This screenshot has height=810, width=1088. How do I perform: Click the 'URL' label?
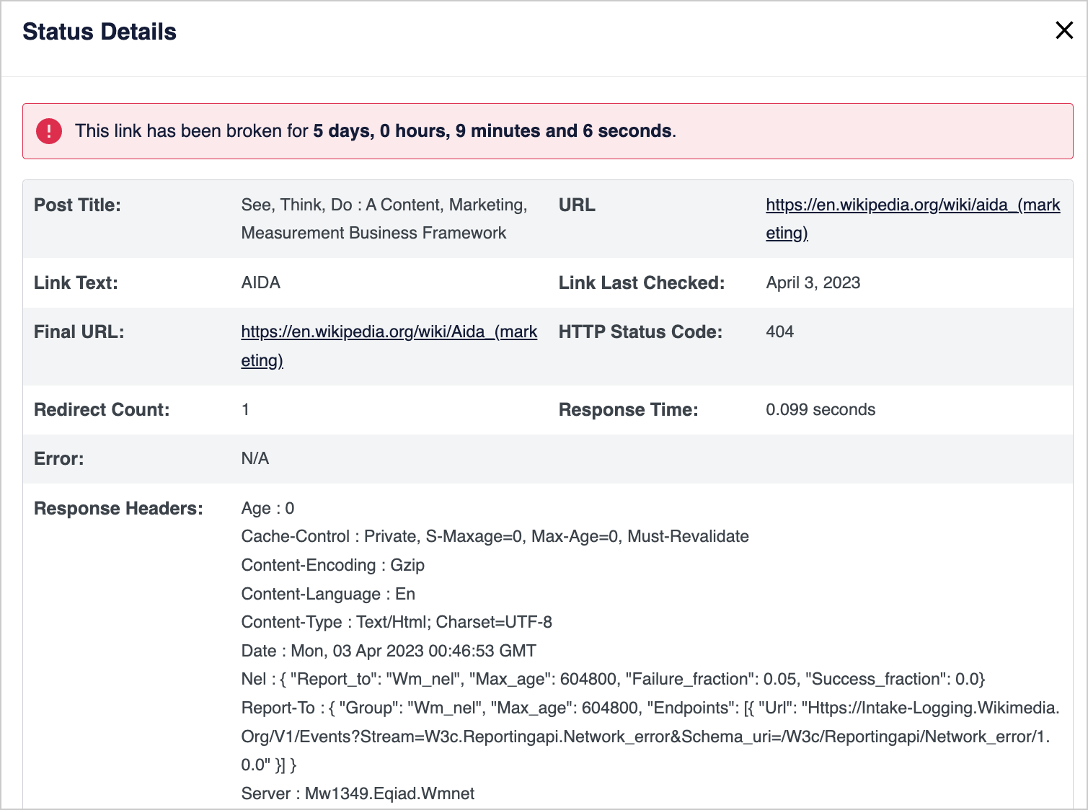point(577,205)
